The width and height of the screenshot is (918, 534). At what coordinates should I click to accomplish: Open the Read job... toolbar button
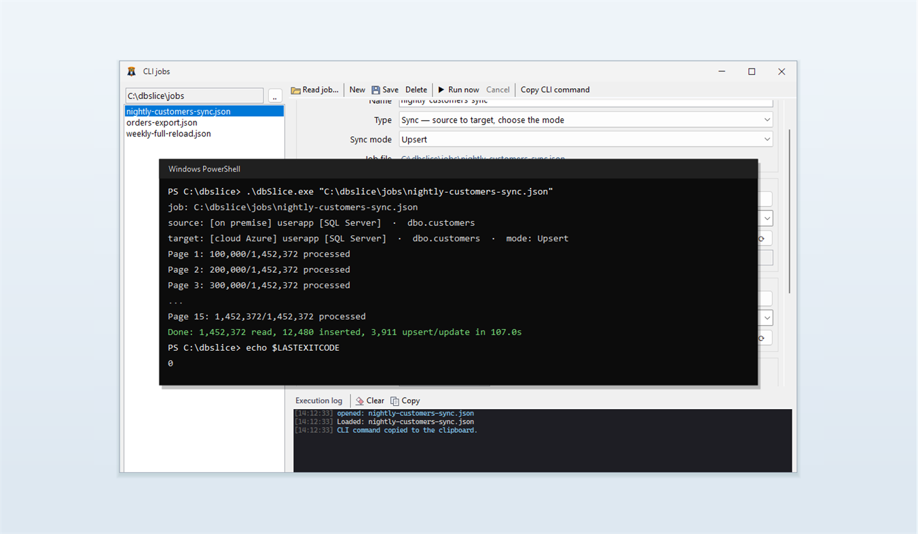pos(314,90)
